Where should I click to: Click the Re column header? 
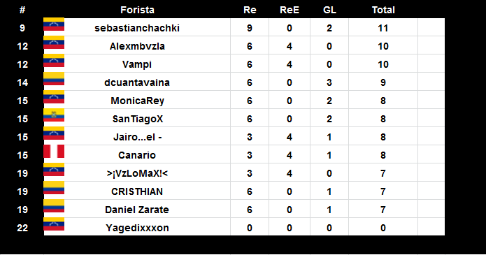point(250,10)
